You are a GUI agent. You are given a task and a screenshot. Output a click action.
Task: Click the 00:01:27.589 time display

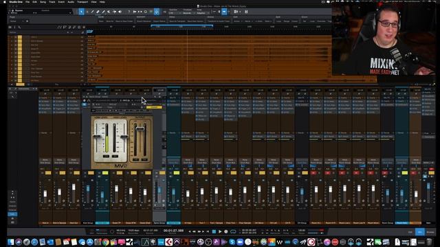173,231
